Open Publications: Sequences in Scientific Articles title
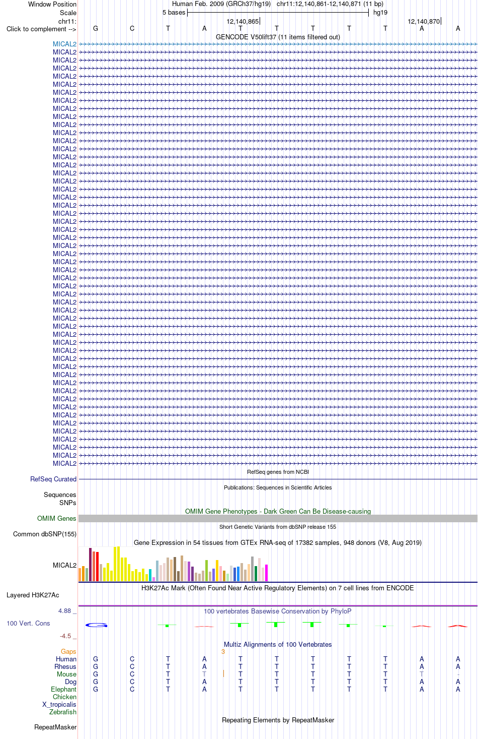Image resolution: width=478 pixels, height=739 pixels. [278, 487]
